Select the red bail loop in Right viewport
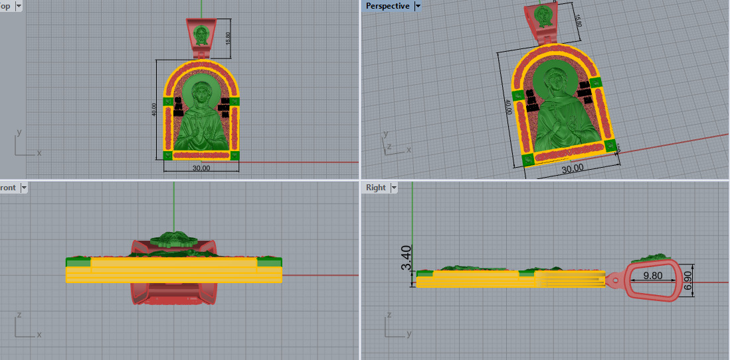The image size is (730, 360). [x=654, y=280]
